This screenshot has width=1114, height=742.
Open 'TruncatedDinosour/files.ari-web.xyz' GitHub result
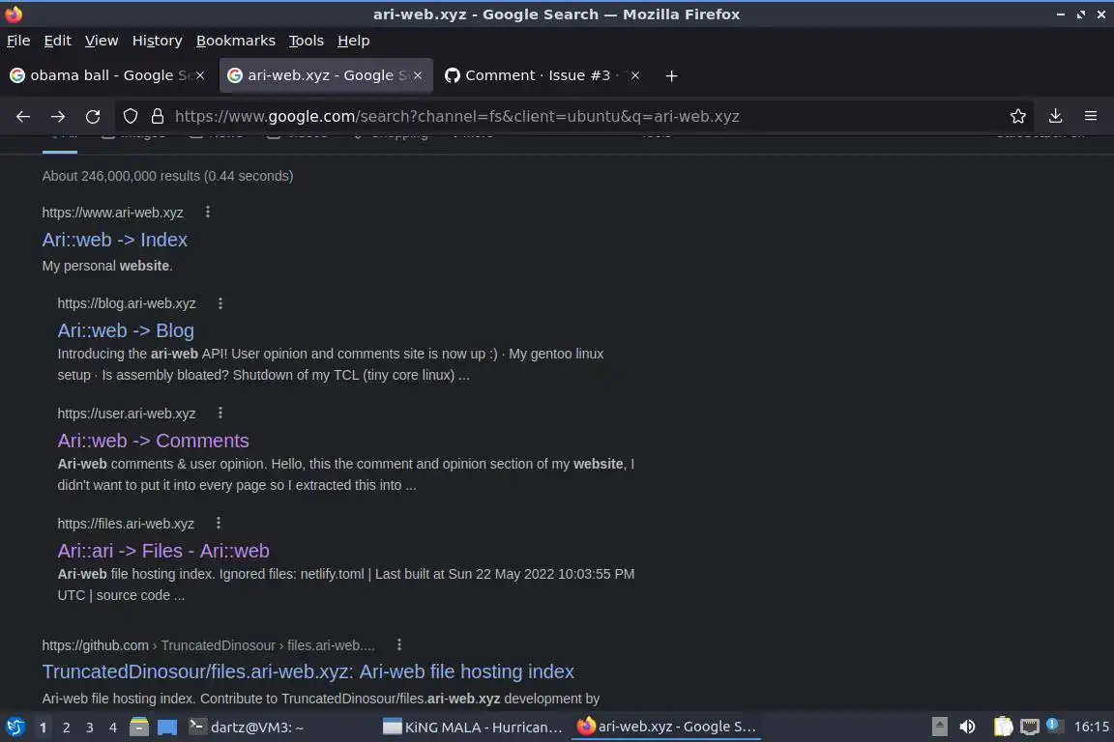coord(308,671)
